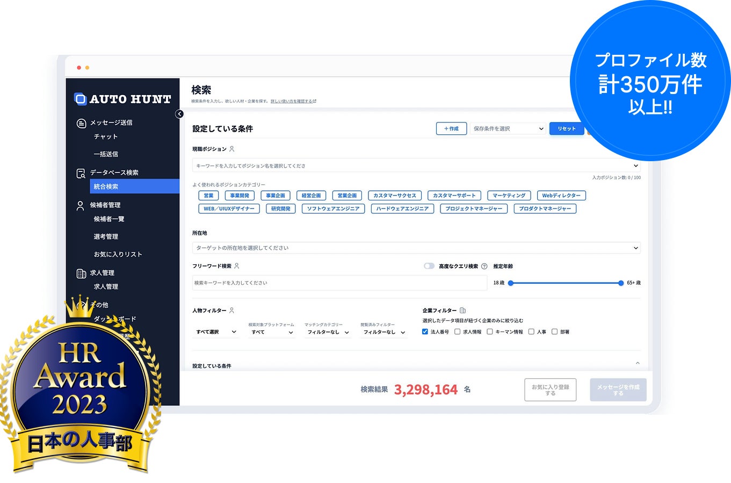Click the お気に入り登録する button
Screen dimensions: 731x483
551,390
